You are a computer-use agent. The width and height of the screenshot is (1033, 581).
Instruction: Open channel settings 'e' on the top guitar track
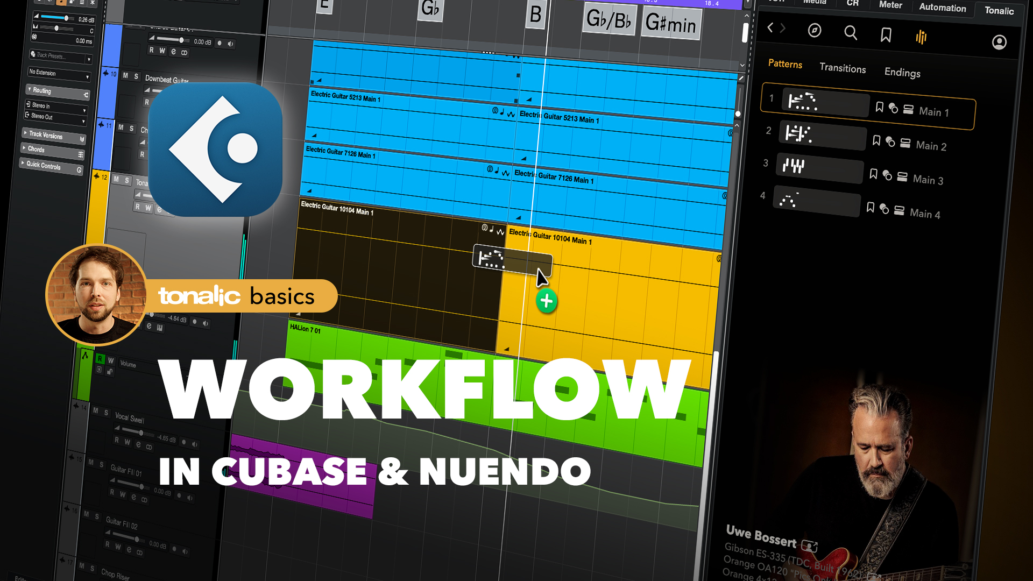[x=173, y=52]
